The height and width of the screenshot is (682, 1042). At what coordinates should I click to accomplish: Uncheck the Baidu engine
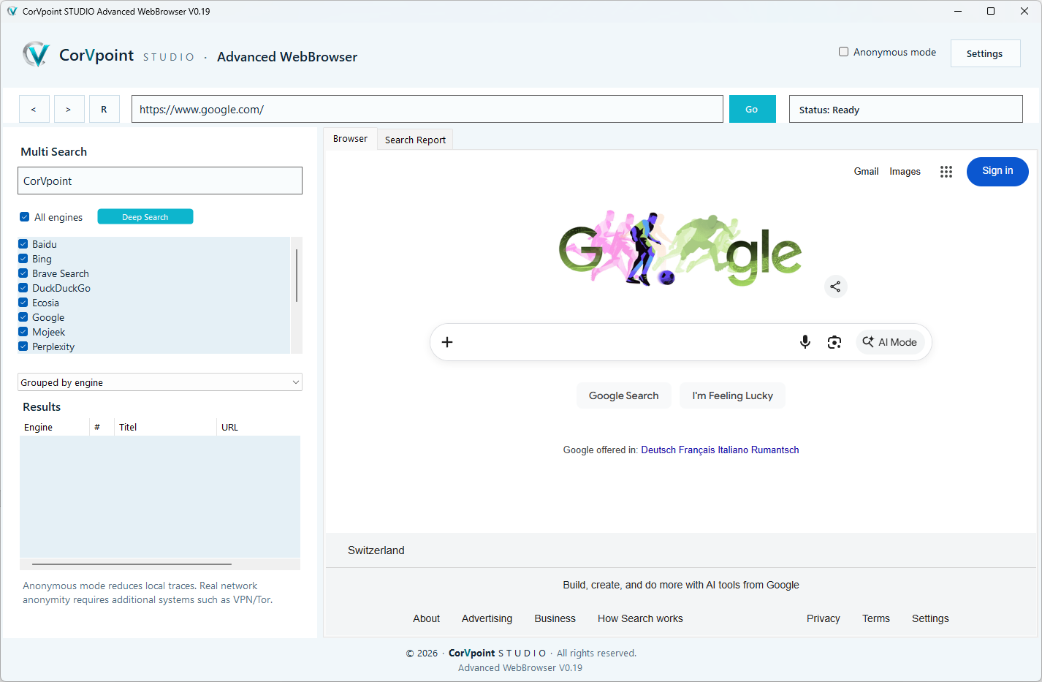pos(23,244)
